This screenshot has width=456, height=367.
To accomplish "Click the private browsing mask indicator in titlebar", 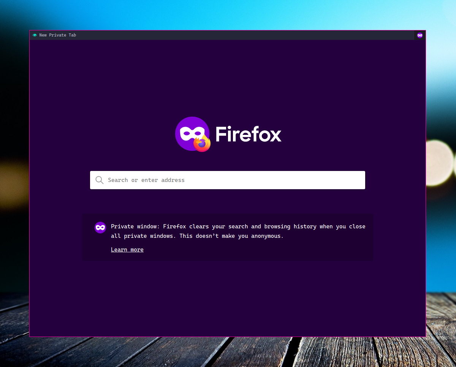I will tap(420, 35).
